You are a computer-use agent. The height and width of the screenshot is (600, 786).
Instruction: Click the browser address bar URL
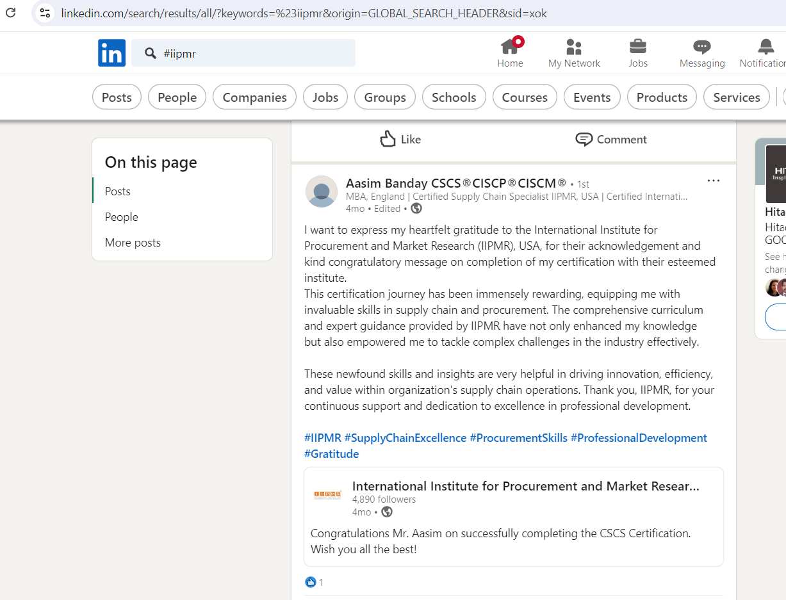[x=304, y=13]
